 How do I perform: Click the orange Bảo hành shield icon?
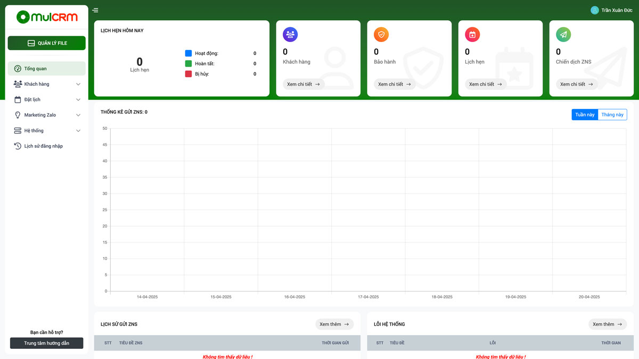click(381, 35)
